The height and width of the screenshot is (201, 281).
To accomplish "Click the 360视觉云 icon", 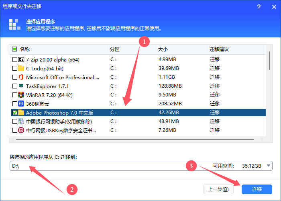I will coord(21,104).
